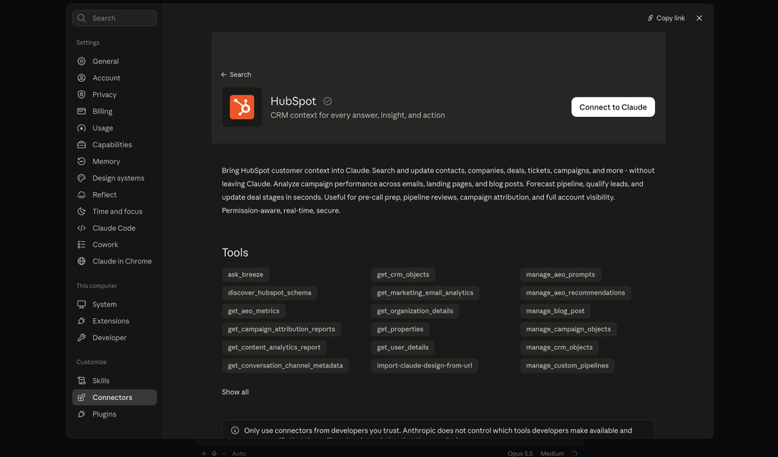
Task: Click the HubSpot title text
Action: coord(293,101)
